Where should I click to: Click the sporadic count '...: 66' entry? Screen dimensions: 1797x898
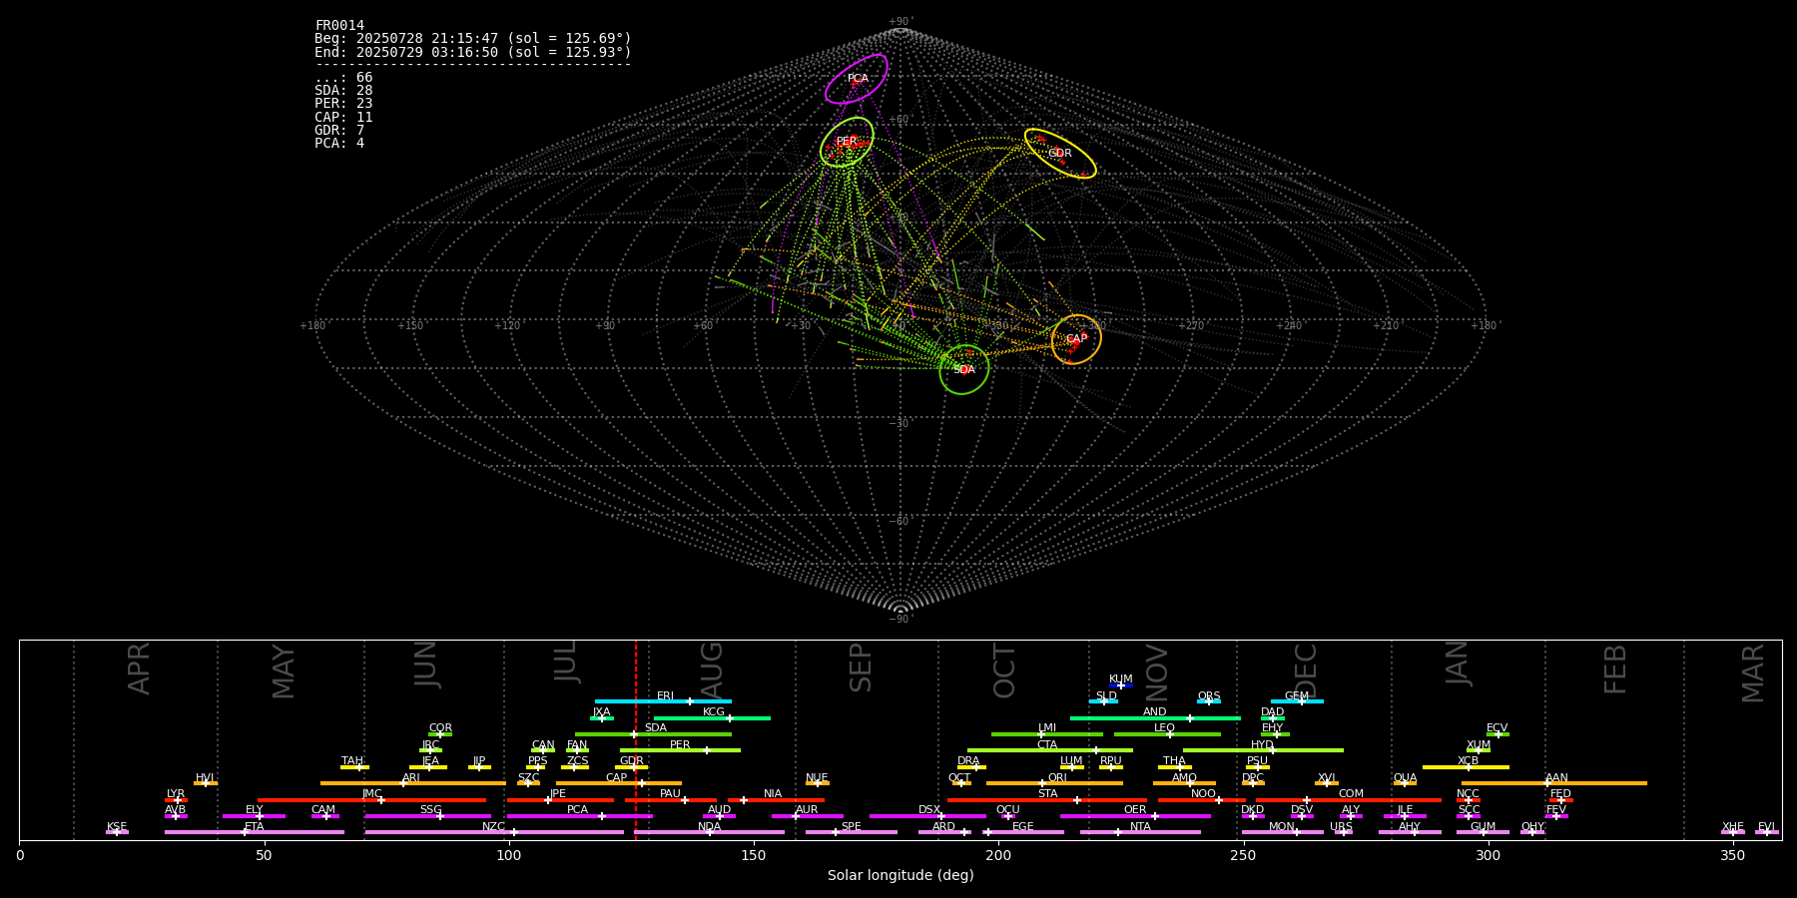click(x=343, y=77)
